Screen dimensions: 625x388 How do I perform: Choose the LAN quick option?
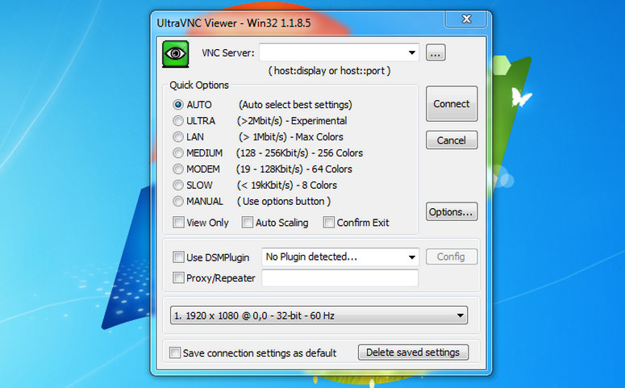click(x=177, y=137)
